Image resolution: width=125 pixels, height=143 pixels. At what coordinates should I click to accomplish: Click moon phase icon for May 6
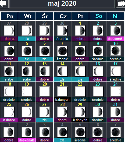[44, 51]
